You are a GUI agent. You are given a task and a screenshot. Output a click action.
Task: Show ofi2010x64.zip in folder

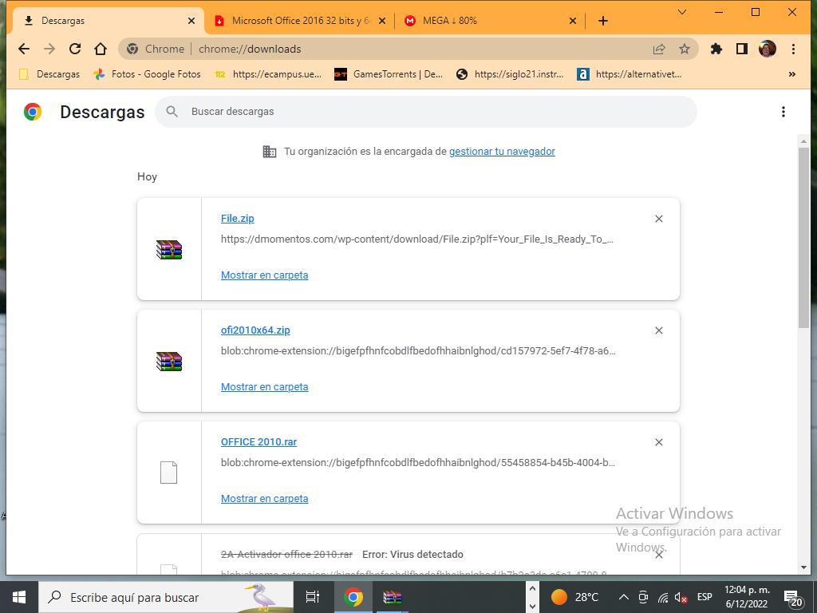click(264, 386)
